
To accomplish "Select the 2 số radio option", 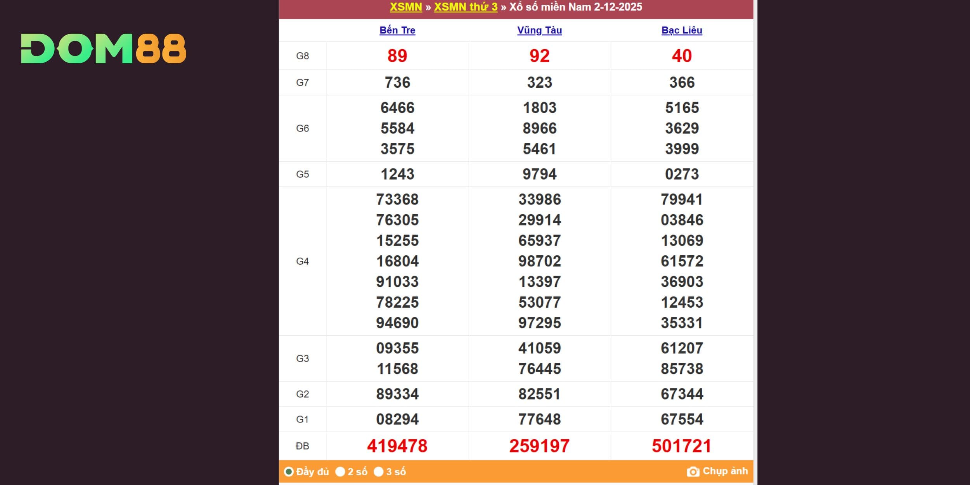I will coord(340,472).
